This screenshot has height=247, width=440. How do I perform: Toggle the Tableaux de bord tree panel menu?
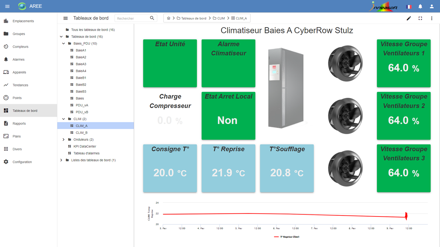[65, 18]
